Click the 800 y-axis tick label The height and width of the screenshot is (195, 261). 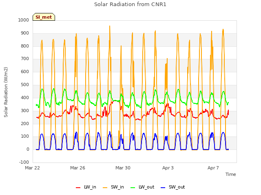coord(25,46)
